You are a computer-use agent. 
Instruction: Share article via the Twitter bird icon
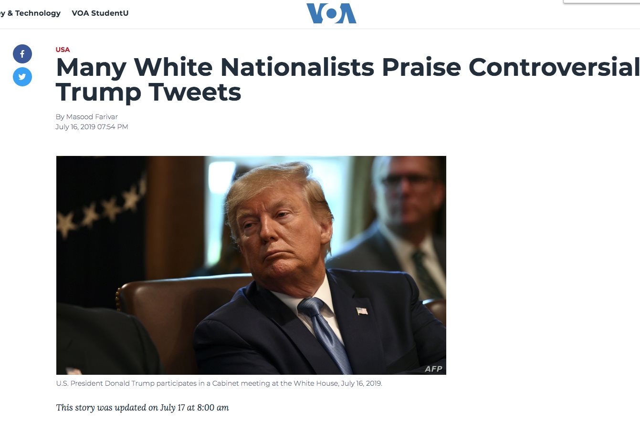(x=22, y=77)
